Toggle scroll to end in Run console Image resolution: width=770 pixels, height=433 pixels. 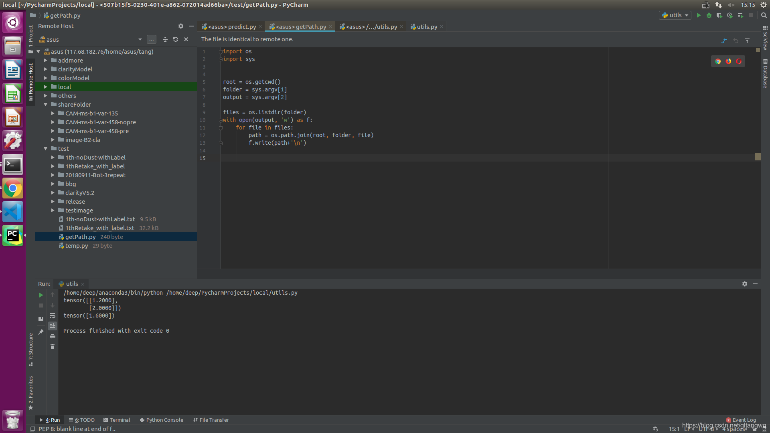pos(53,326)
